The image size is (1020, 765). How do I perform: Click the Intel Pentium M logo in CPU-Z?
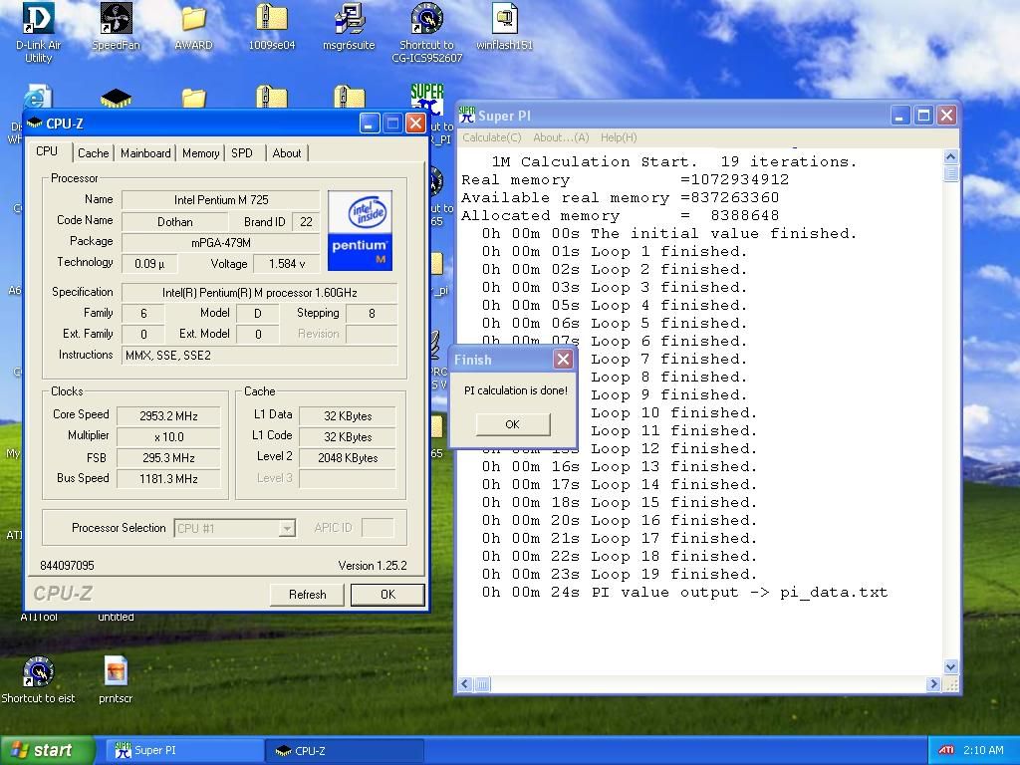click(x=360, y=231)
